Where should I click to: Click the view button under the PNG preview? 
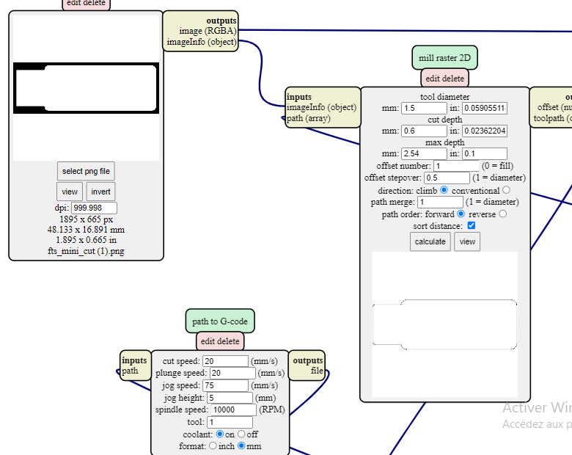70,192
